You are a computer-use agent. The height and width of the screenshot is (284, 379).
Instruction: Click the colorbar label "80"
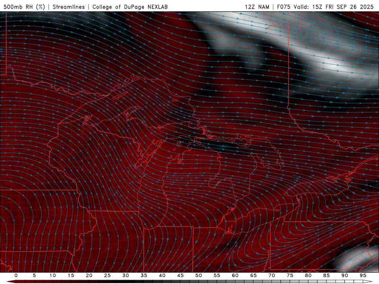[308, 275]
